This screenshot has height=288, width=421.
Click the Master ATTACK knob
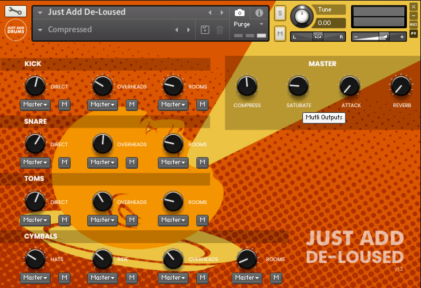(x=350, y=86)
